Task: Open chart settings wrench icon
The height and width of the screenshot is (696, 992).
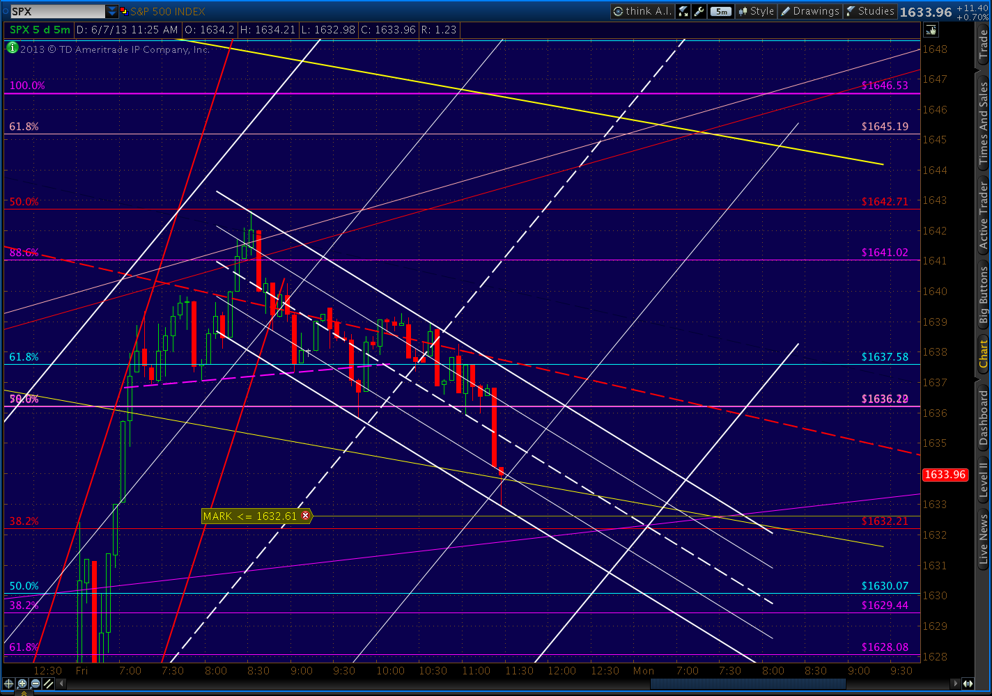Action: (699, 11)
